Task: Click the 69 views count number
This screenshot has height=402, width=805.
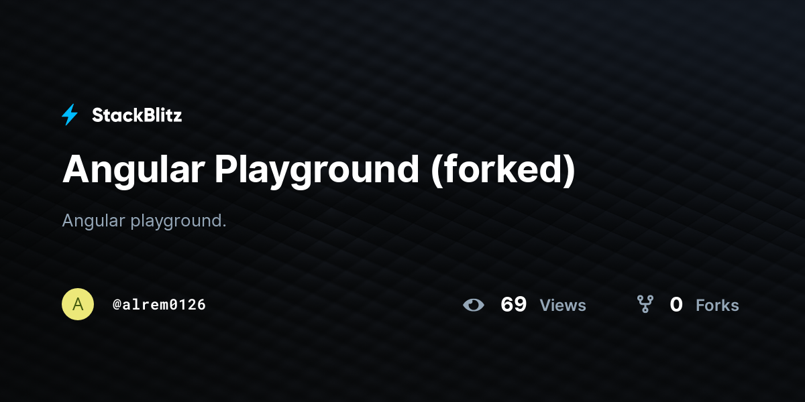Action: pyautogui.click(x=514, y=305)
